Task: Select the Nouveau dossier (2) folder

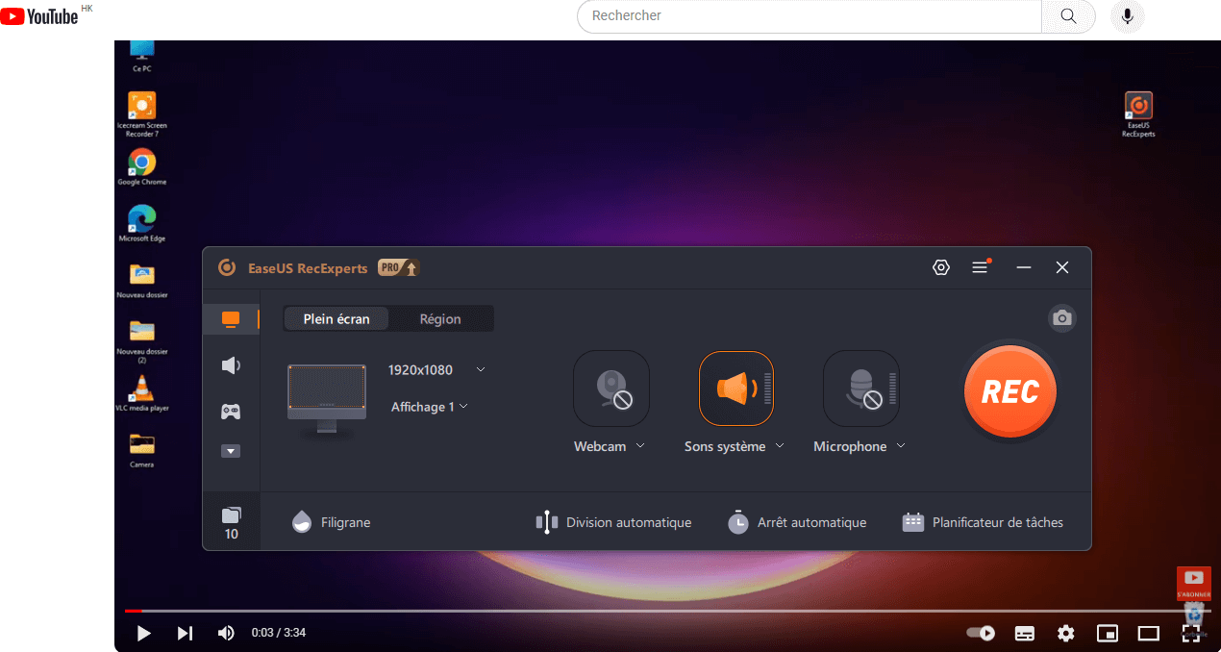Action: click(141, 340)
